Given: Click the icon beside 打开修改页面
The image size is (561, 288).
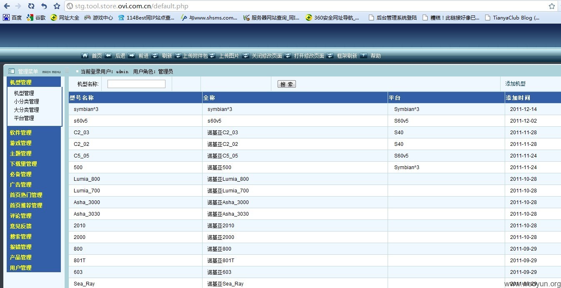Looking at the screenshot, I should (288, 55).
